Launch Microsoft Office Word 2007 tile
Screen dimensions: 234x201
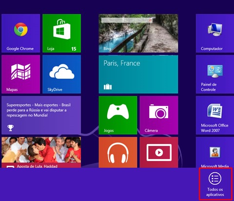click(x=215, y=115)
